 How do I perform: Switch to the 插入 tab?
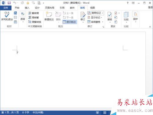click(27, 8)
